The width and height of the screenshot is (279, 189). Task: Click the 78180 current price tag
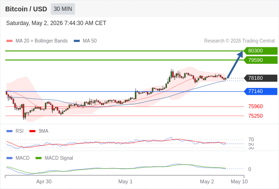tap(261, 78)
